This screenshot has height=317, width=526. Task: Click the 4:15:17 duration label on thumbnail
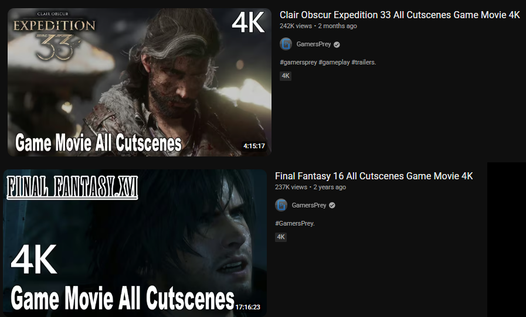click(x=254, y=146)
